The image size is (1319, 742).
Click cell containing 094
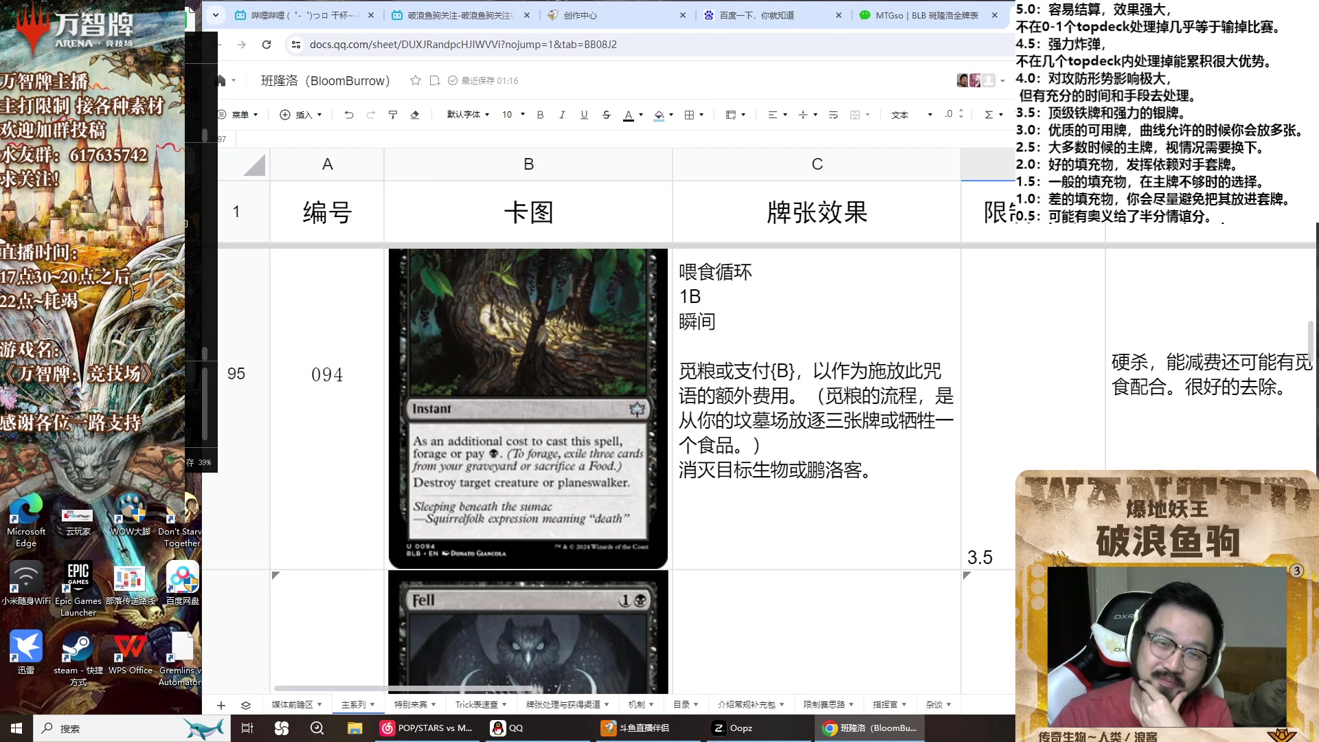point(327,374)
